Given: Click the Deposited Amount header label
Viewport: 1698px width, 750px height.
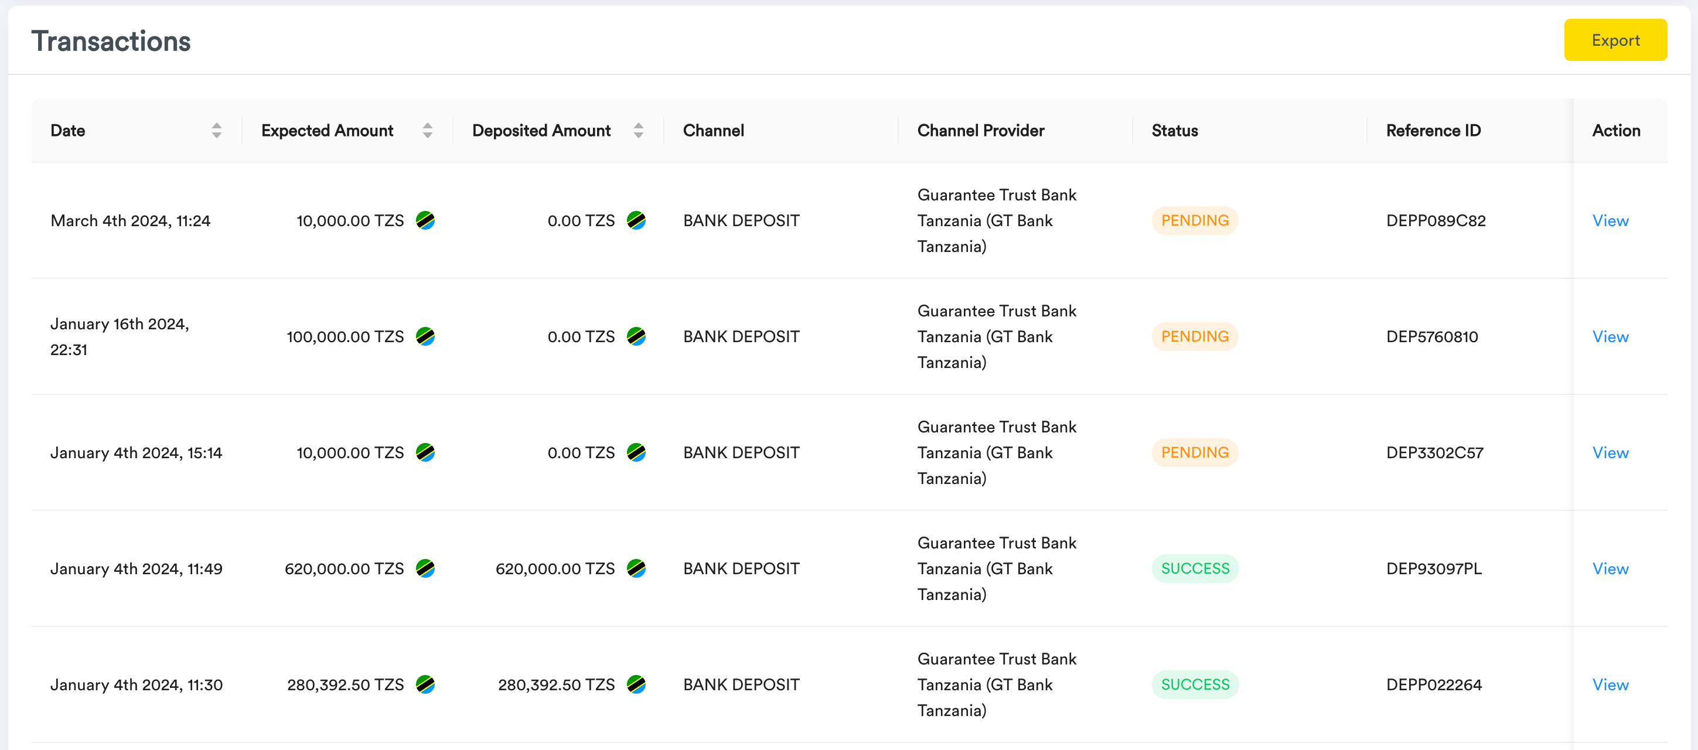Looking at the screenshot, I should click(x=541, y=131).
